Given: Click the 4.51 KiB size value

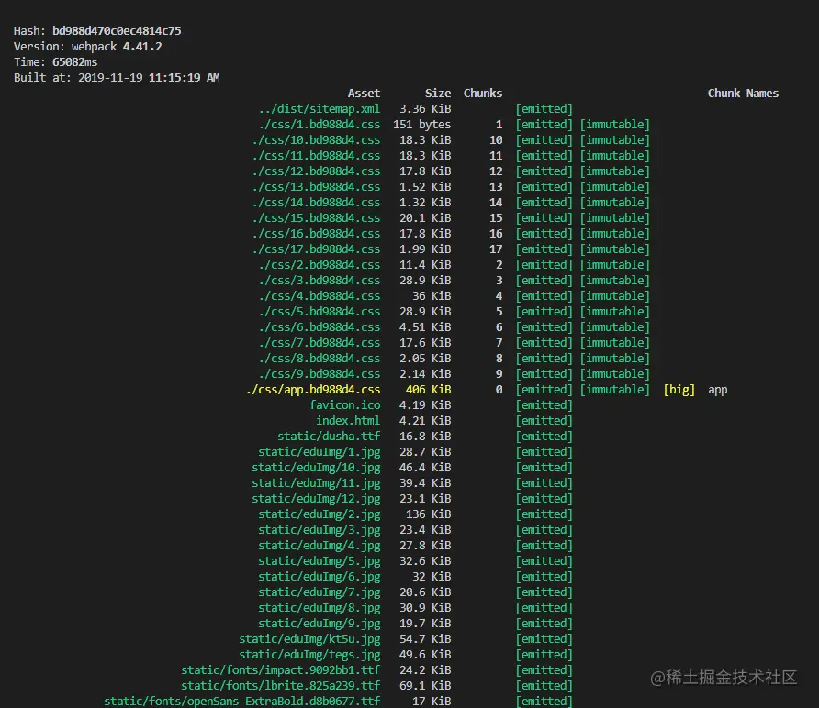Looking at the screenshot, I should 425,327.
